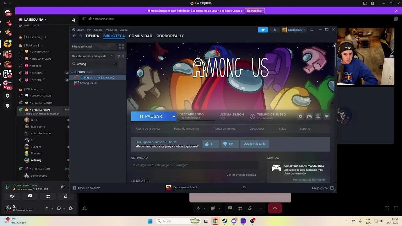Open Discord user settings gear
Screen dimensions: 402x226
71,208
